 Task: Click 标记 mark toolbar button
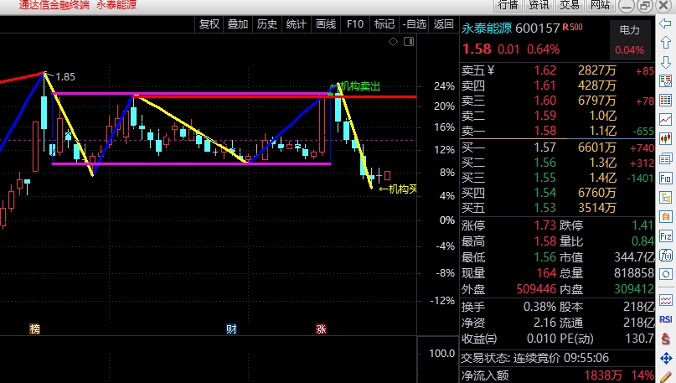pyautogui.click(x=384, y=24)
